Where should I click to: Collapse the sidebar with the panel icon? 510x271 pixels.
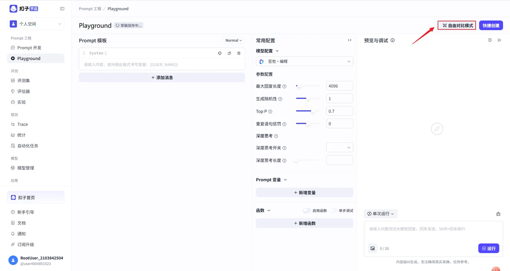tap(62, 9)
